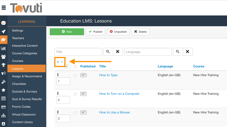
Task: Check the box for How to Type
Action: [75, 76]
